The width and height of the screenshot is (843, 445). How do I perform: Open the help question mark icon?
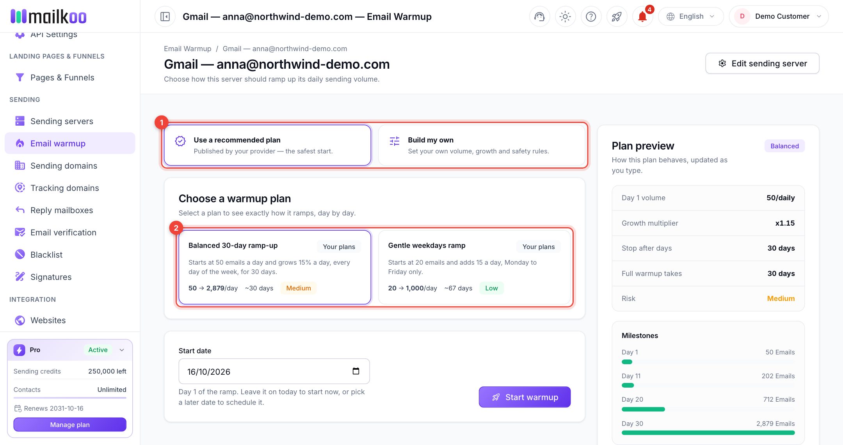point(591,16)
